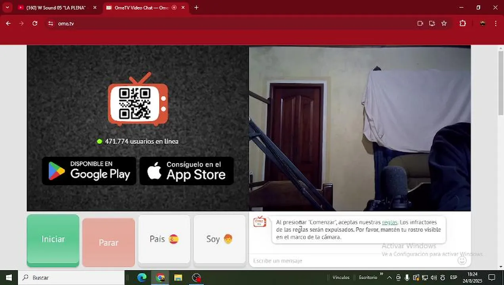
Task: Open Chrome three-dot menu
Action: [x=496, y=23]
